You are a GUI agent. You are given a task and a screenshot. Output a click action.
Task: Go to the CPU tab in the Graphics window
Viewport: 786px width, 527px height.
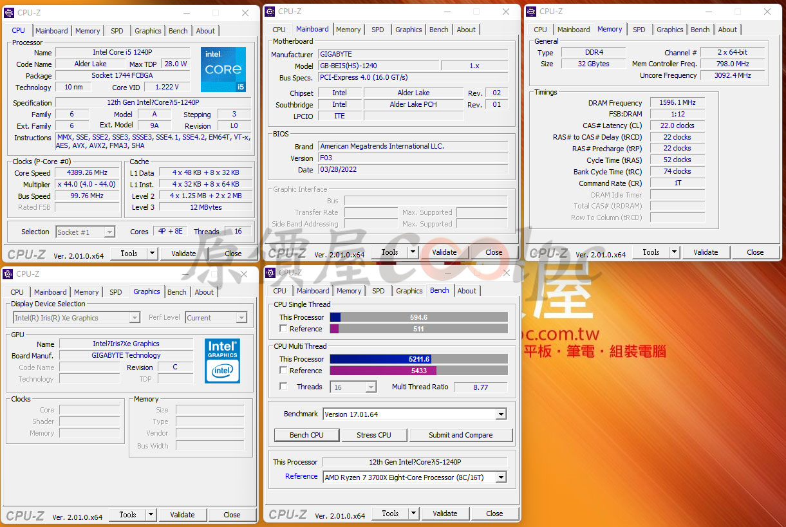tap(17, 292)
